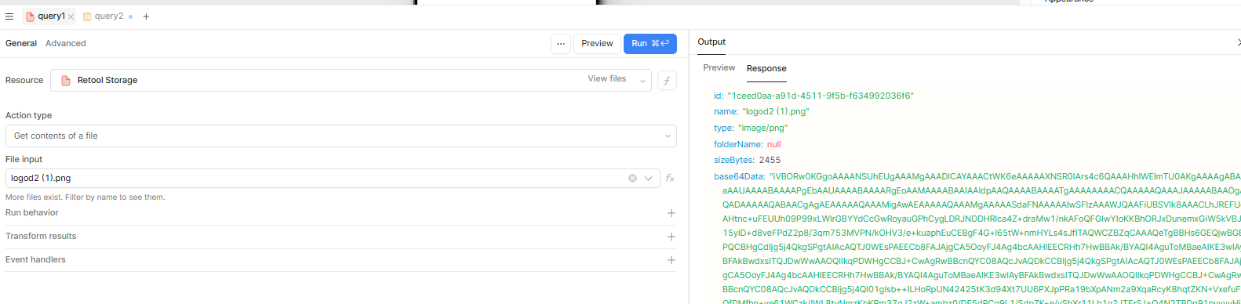The image size is (1241, 304).
Task: Click the View files link
Action: (607, 79)
